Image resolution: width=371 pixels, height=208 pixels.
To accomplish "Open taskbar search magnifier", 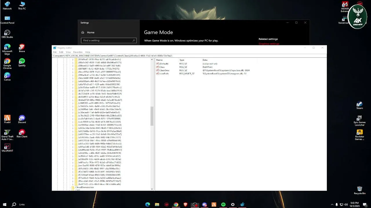I will pos(14,205).
